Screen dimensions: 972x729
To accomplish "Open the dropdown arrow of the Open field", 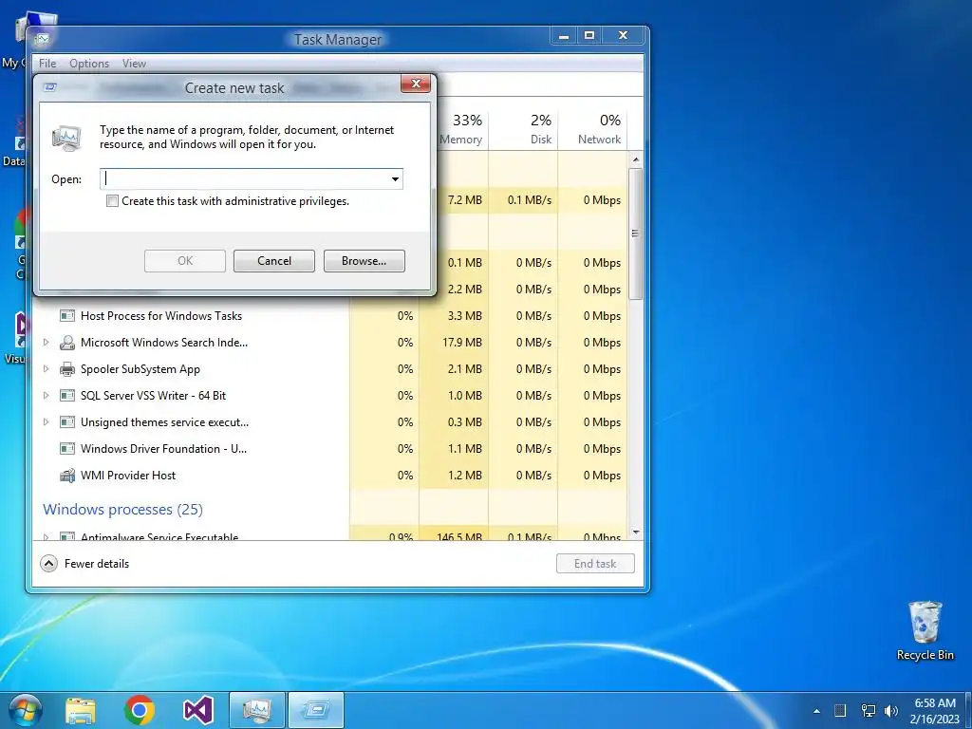I will [x=395, y=179].
